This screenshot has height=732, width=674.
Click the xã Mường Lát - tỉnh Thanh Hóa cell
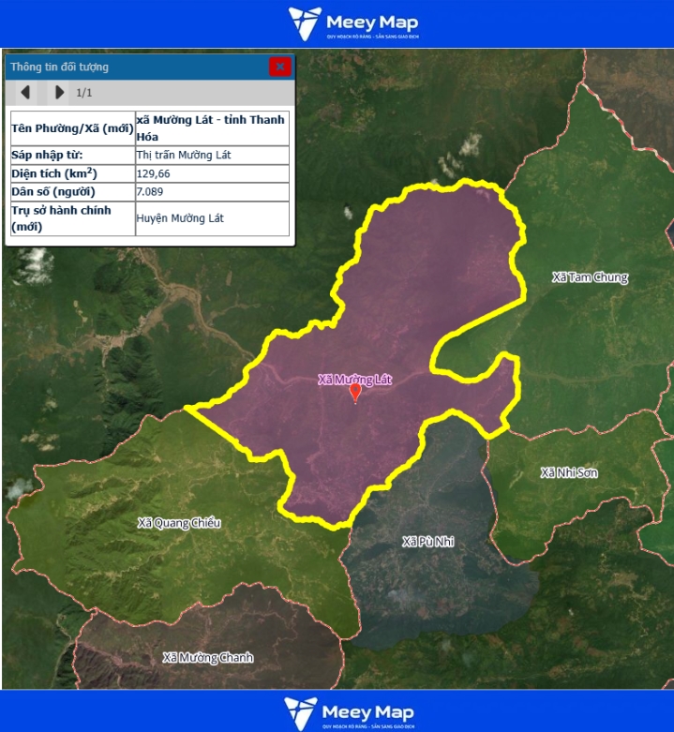(x=211, y=127)
